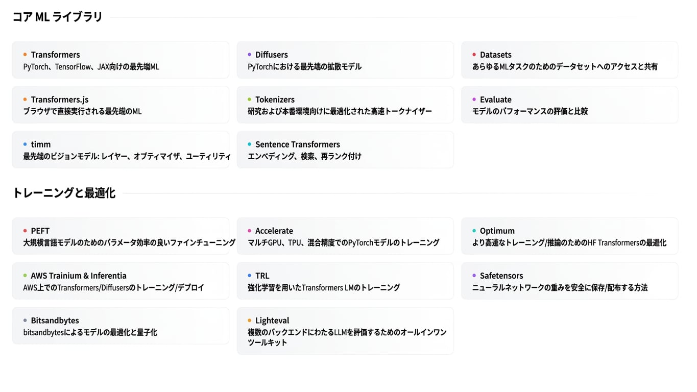Open AWS Trainium & Inferentia card
Image resolution: width=697 pixels, height=392 pixels.
121,281
